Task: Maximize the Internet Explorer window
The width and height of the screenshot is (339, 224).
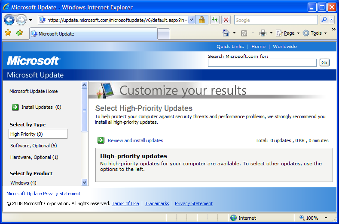Action: click(322, 7)
